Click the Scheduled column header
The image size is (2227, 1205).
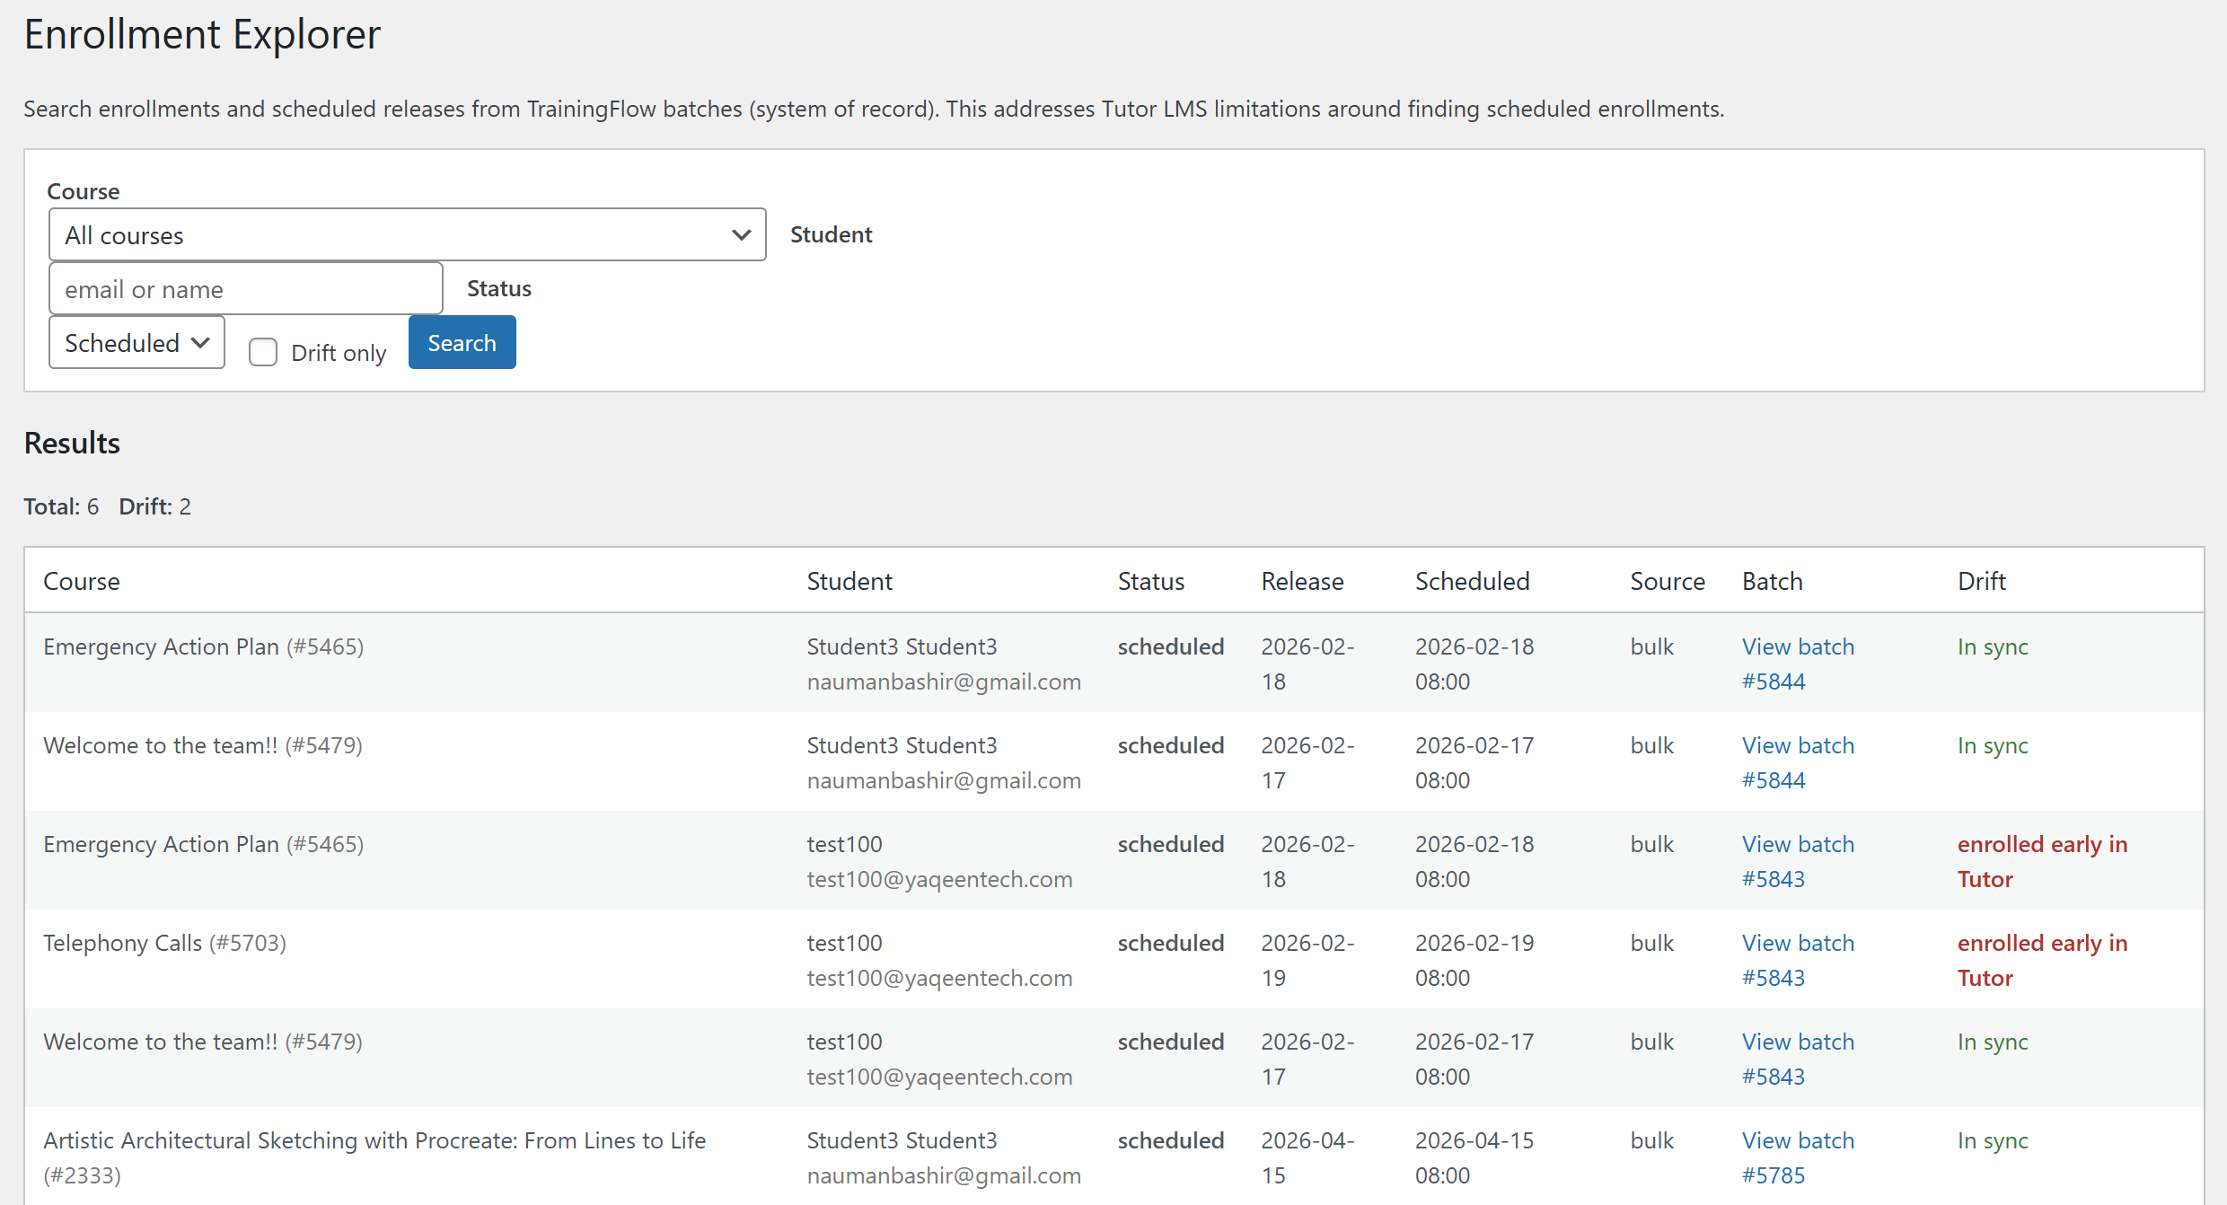[x=1472, y=581]
